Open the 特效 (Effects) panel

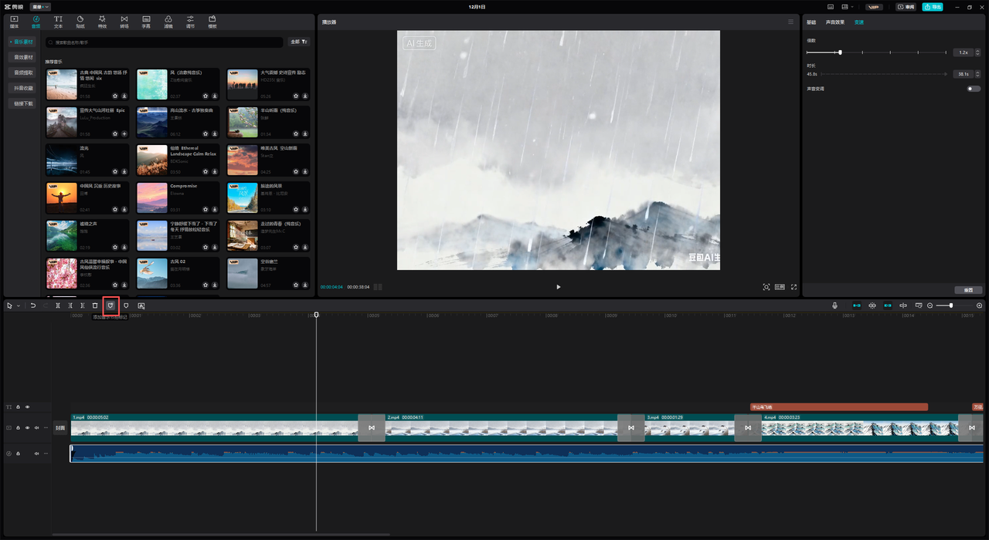[x=102, y=21]
